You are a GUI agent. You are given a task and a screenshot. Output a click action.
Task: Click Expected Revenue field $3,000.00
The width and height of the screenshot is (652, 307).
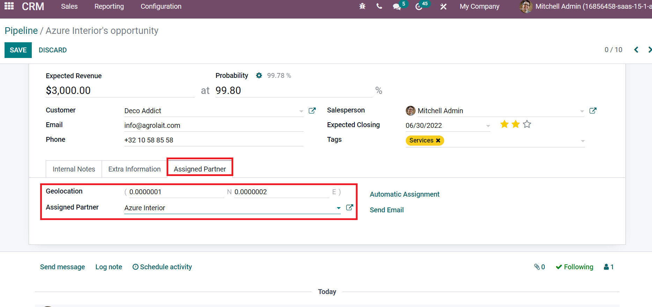click(120, 90)
